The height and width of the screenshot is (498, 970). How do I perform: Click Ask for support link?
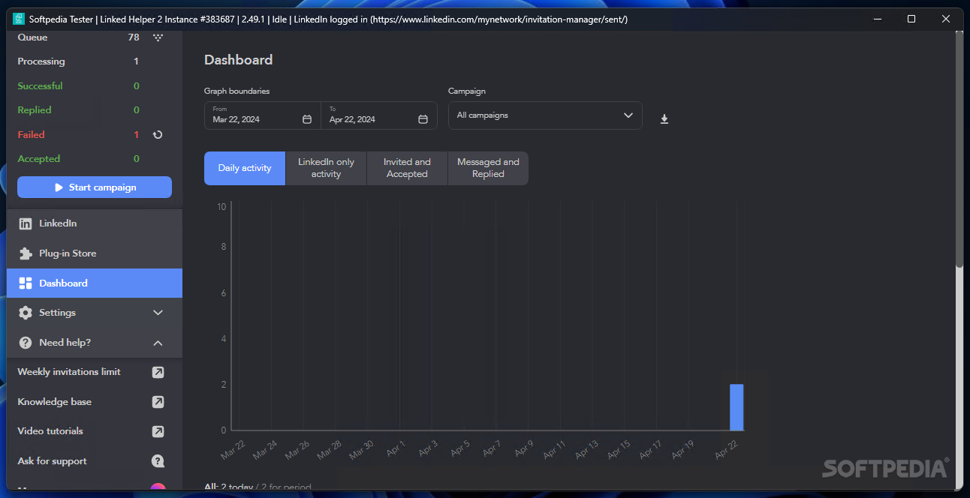tap(53, 461)
